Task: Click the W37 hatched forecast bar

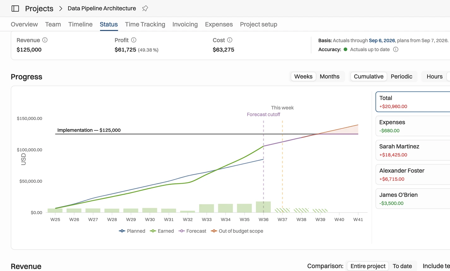Action: coord(282,210)
